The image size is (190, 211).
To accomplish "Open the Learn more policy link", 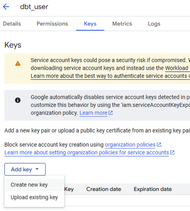I will tap(93, 113).
